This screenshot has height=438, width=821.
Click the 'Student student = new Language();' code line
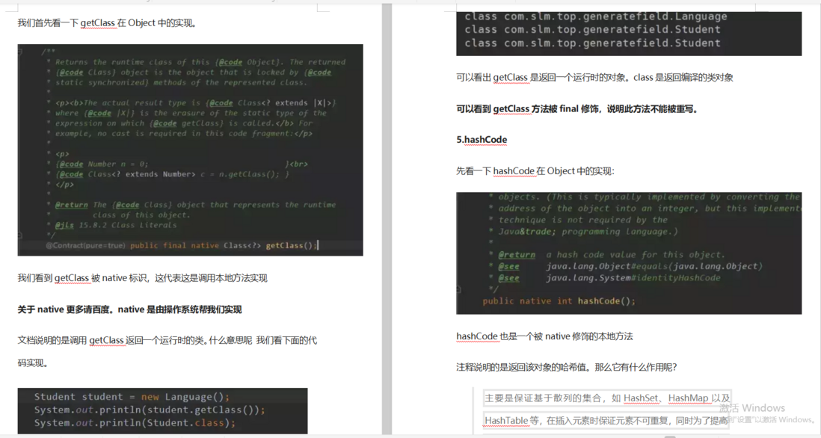click(132, 397)
